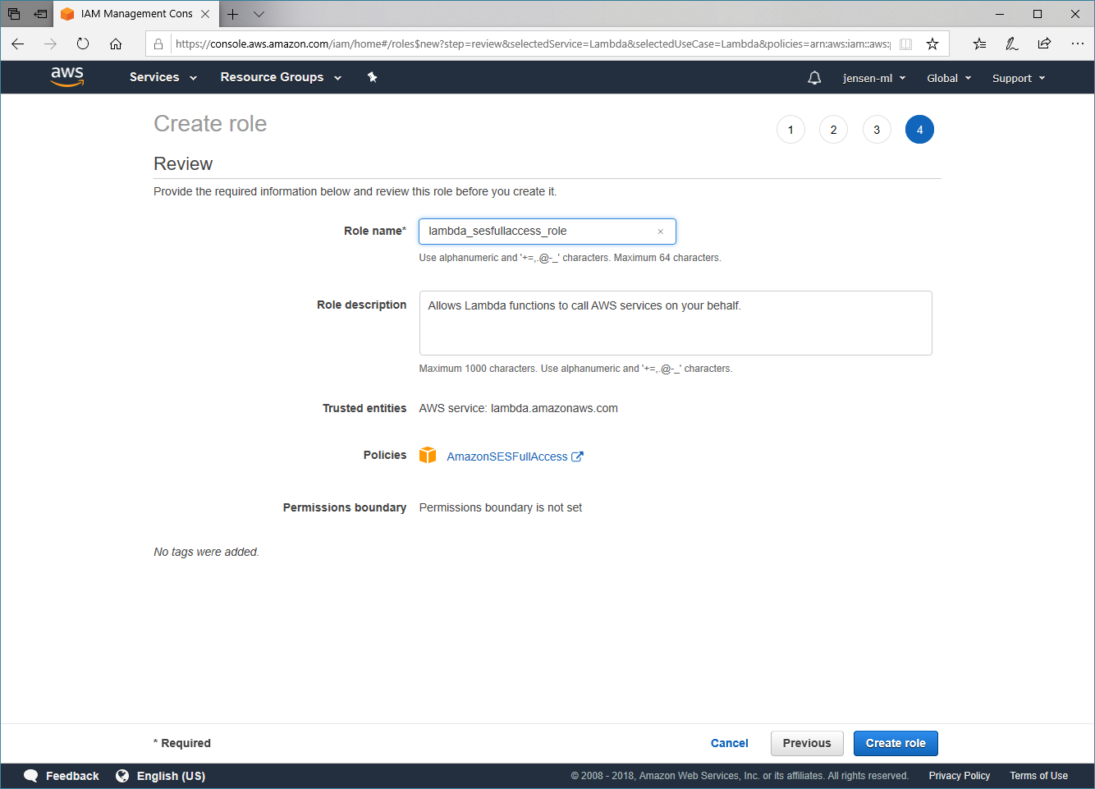Viewport: 1095px width, 789px height.
Task: Go to browser home page
Action: [116, 44]
